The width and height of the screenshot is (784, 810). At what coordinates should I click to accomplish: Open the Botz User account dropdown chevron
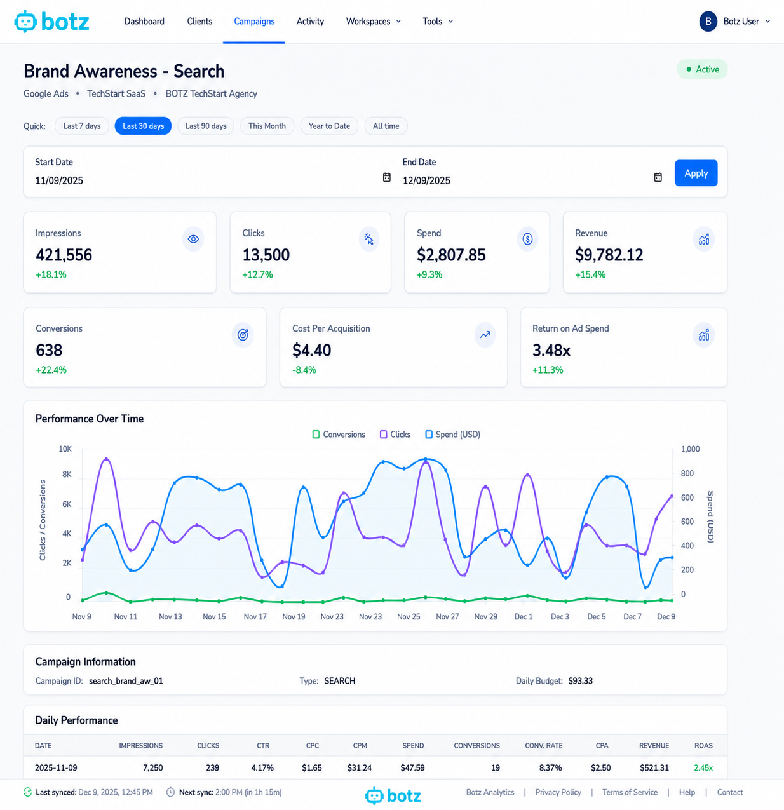pos(767,21)
